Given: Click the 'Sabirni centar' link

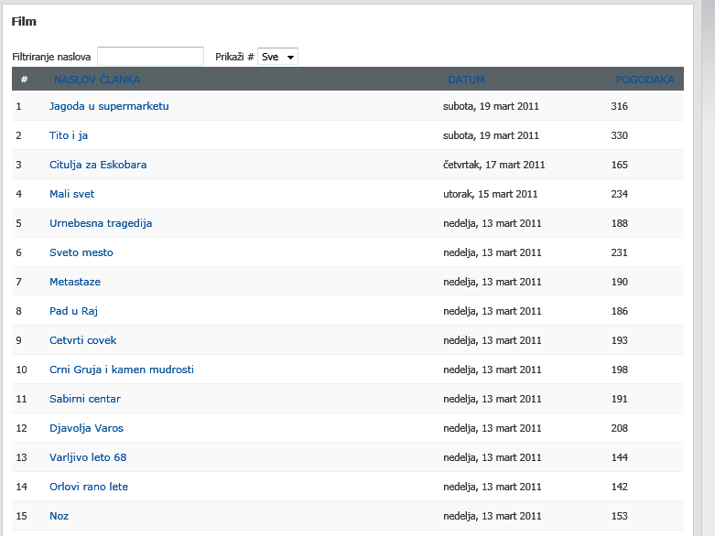Looking at the screenshot, I should (x=85, y=399).
